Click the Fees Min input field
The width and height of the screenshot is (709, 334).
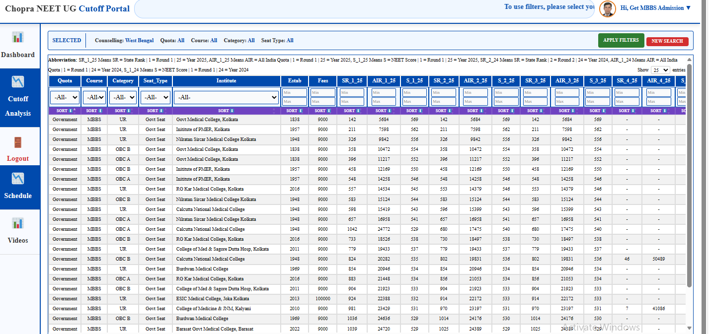click(322, 93)
